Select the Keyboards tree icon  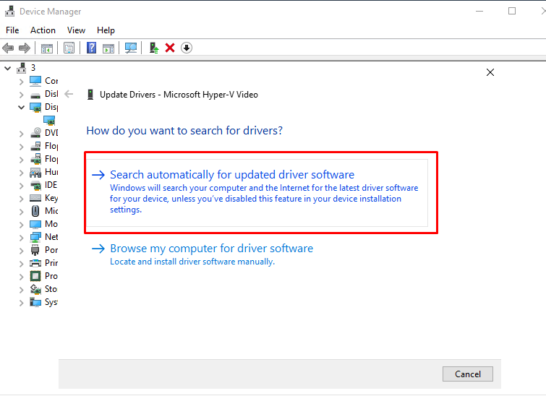(x=35, y=198)
